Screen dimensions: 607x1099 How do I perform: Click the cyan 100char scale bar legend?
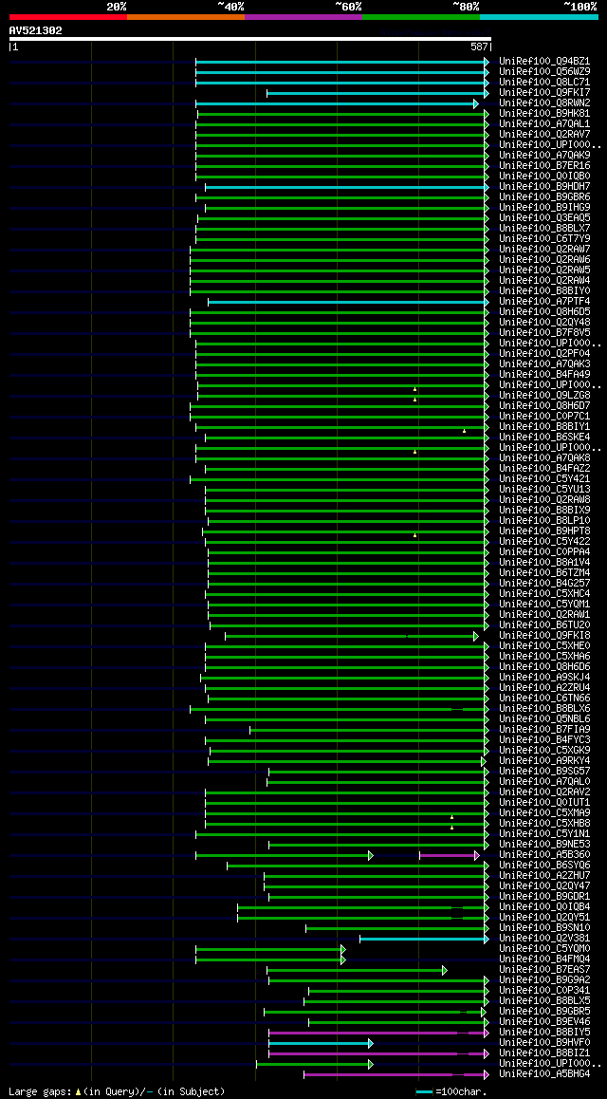point(424,1092)
